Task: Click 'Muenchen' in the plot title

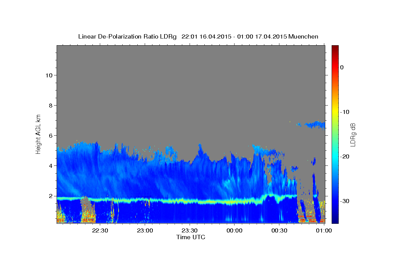Action: (304, 37)
